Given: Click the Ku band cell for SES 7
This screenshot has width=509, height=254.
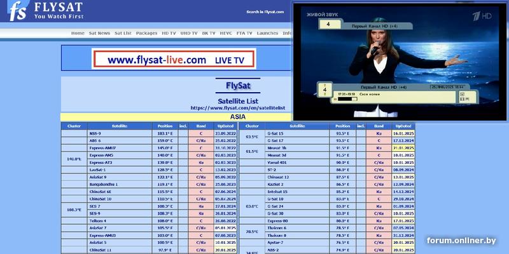Looking at the screenshot, I should (201, 206).
